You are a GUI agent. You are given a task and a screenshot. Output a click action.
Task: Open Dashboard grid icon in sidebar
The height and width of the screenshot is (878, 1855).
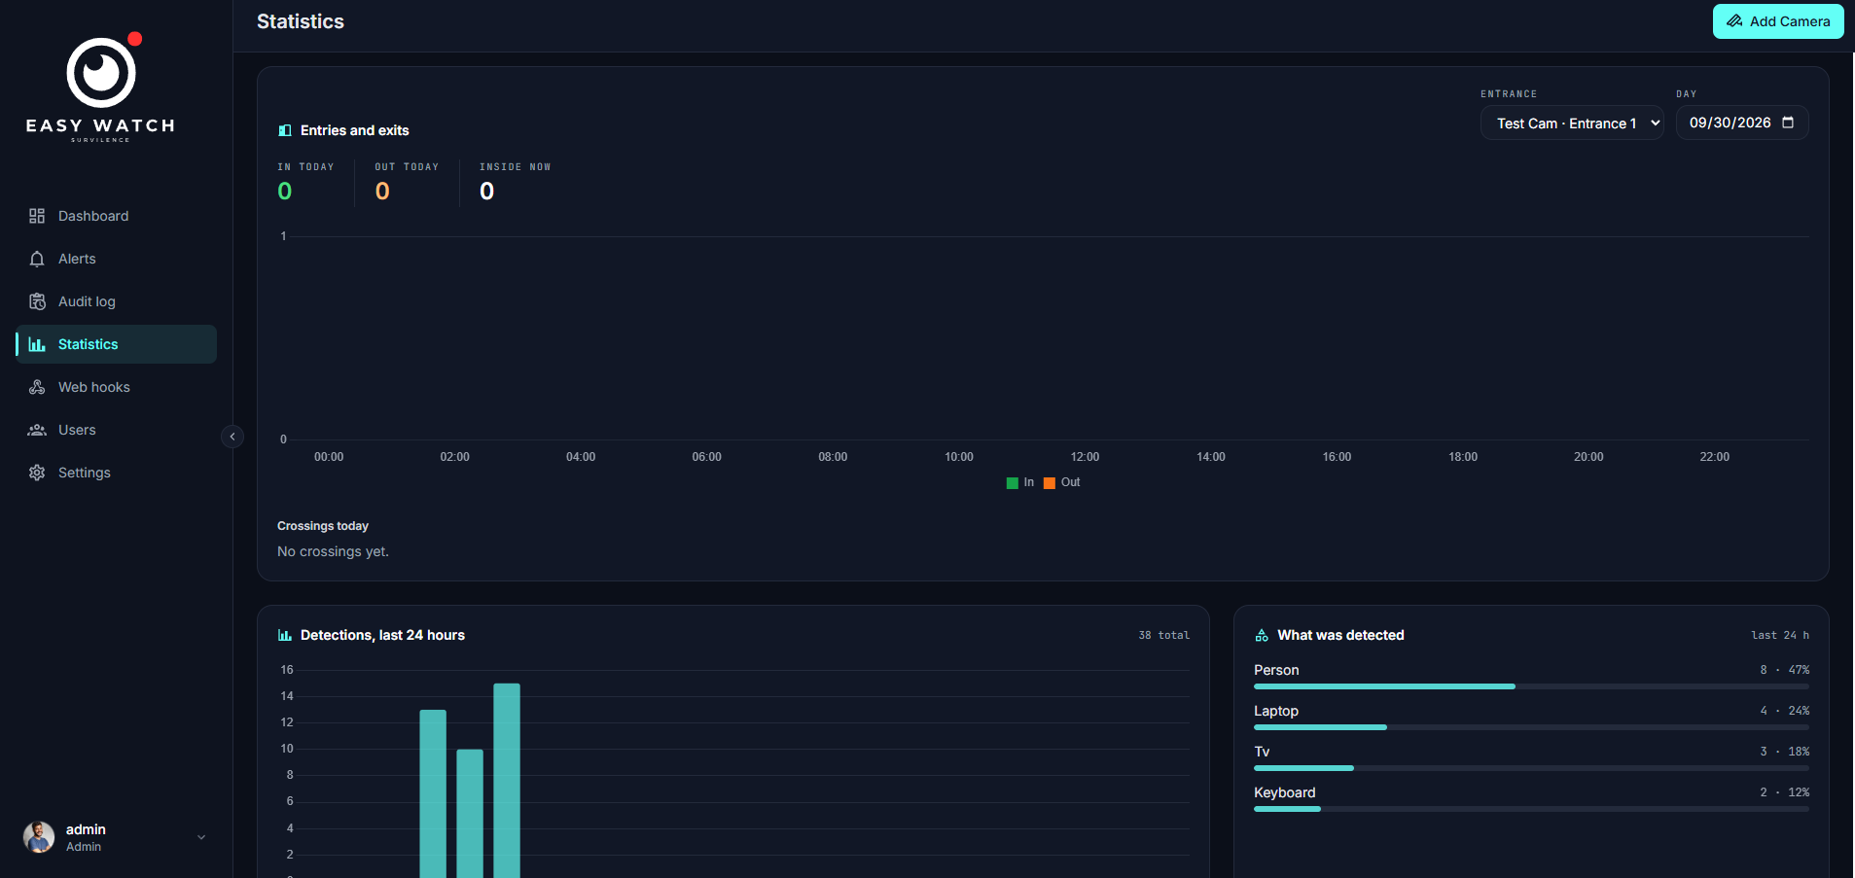coord(37,216)
